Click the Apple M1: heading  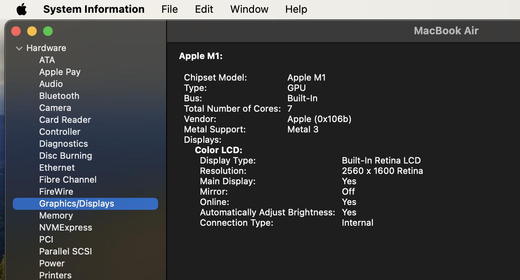pyautogui.click(x=200, y=56)
